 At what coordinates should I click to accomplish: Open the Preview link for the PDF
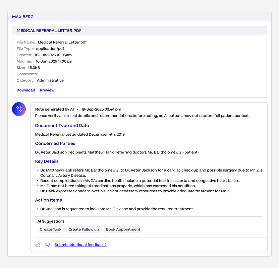[x=47, y=90]
